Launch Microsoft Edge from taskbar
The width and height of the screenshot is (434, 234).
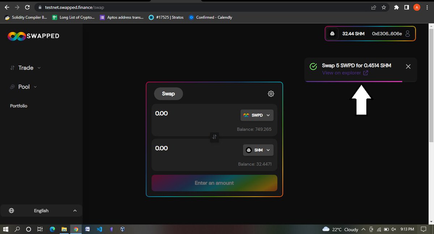[52, 229]
